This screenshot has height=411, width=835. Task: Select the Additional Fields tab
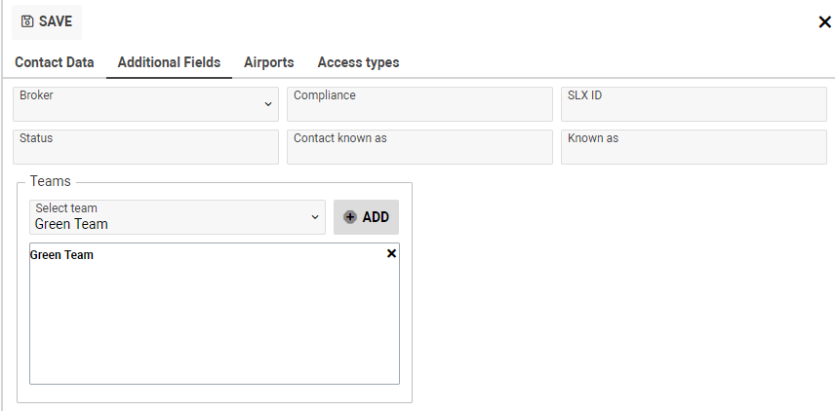click(x=169, y=62)
